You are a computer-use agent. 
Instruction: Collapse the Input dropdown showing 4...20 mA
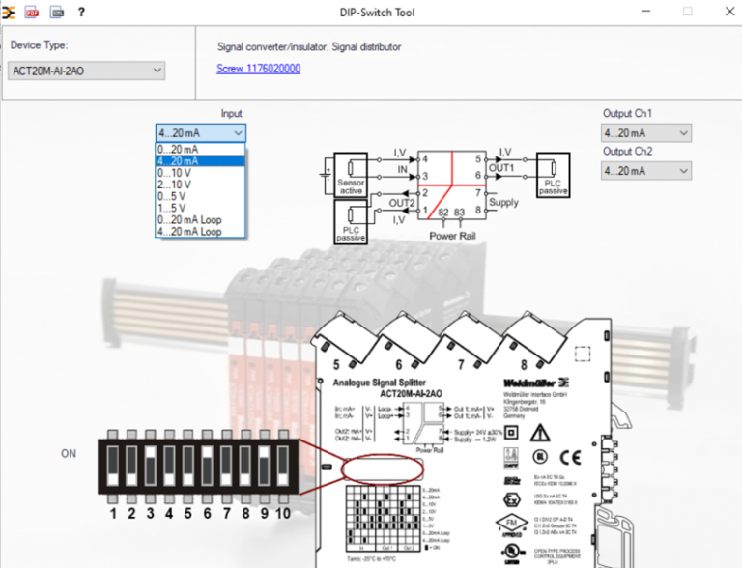(201, 133)
